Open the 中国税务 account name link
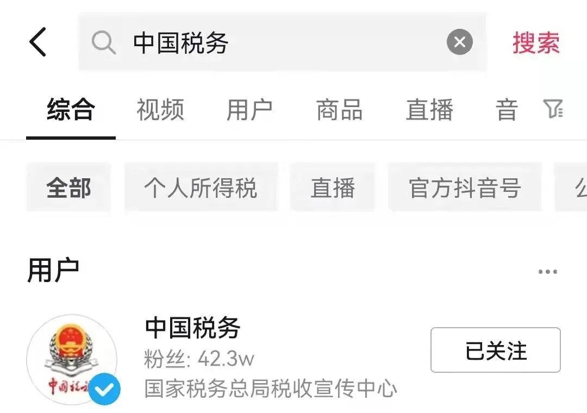 (192, 327)
